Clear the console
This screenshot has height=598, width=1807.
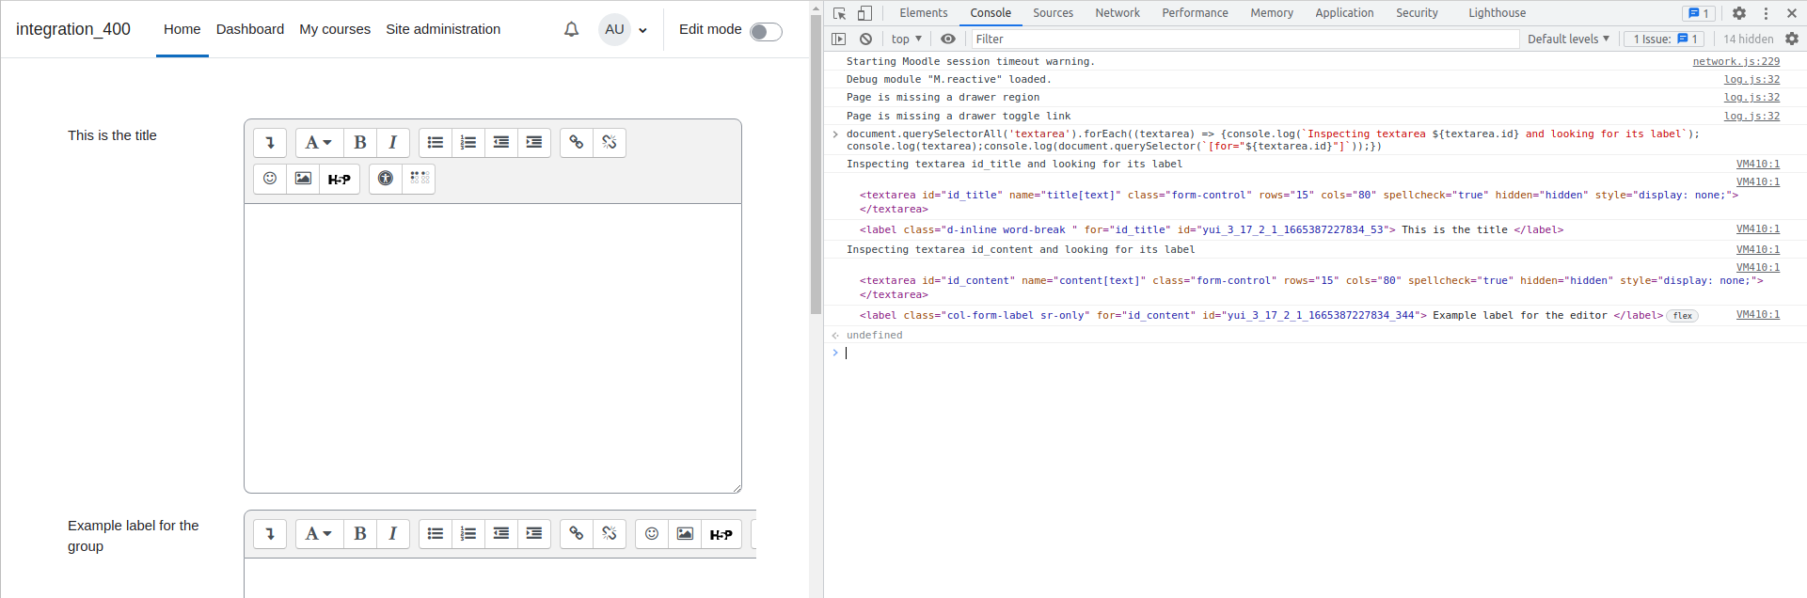coord(865,39)
